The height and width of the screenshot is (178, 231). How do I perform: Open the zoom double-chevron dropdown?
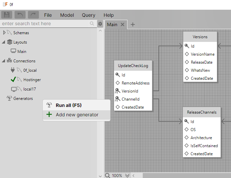(x=127, y=176)
